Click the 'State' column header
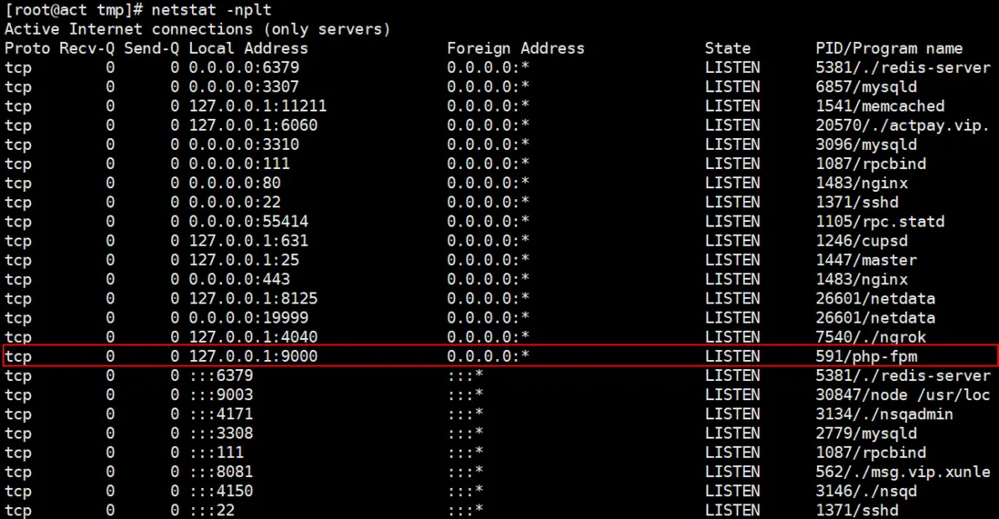The image size is (999, 519). (x=728, y=48)
